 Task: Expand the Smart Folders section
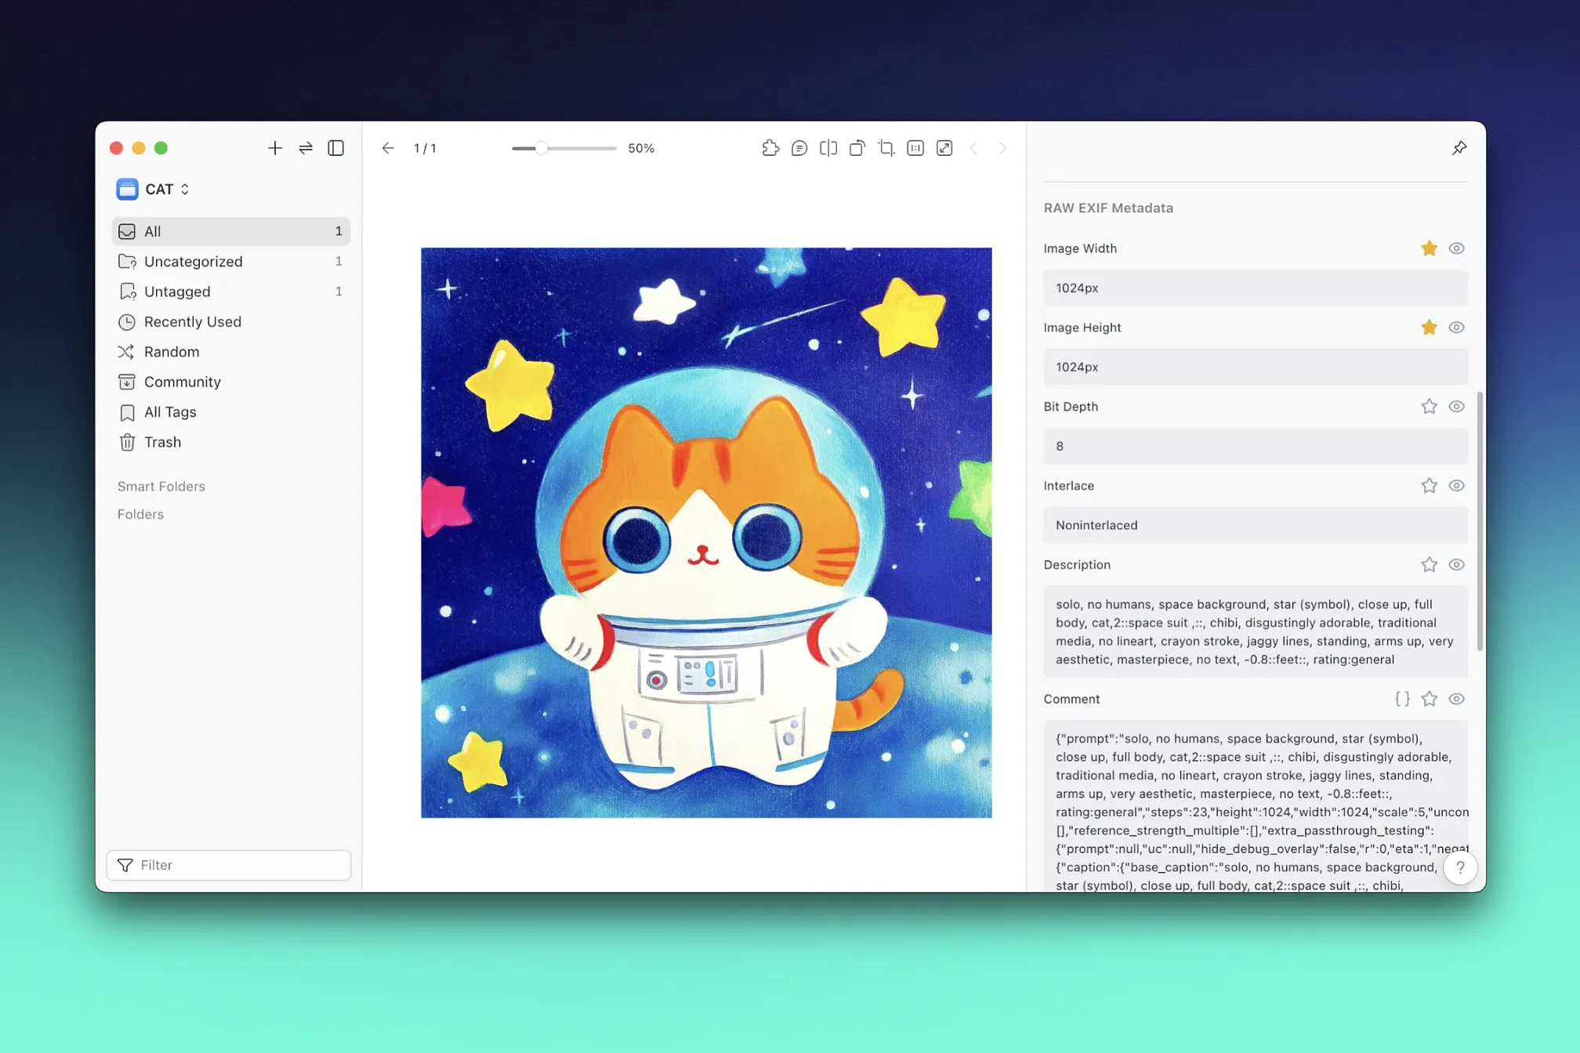[x=161, y=487]
